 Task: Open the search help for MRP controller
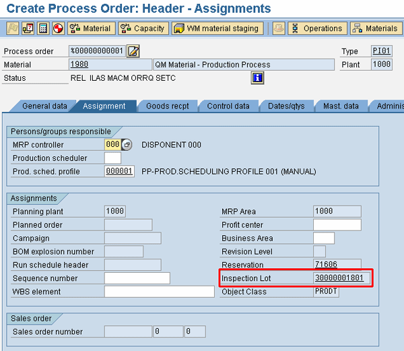click(x=127, y=145)
